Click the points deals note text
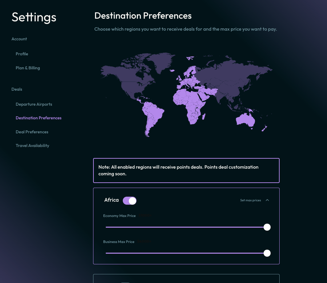Screen dimensions: 327x283 point(178,170)
